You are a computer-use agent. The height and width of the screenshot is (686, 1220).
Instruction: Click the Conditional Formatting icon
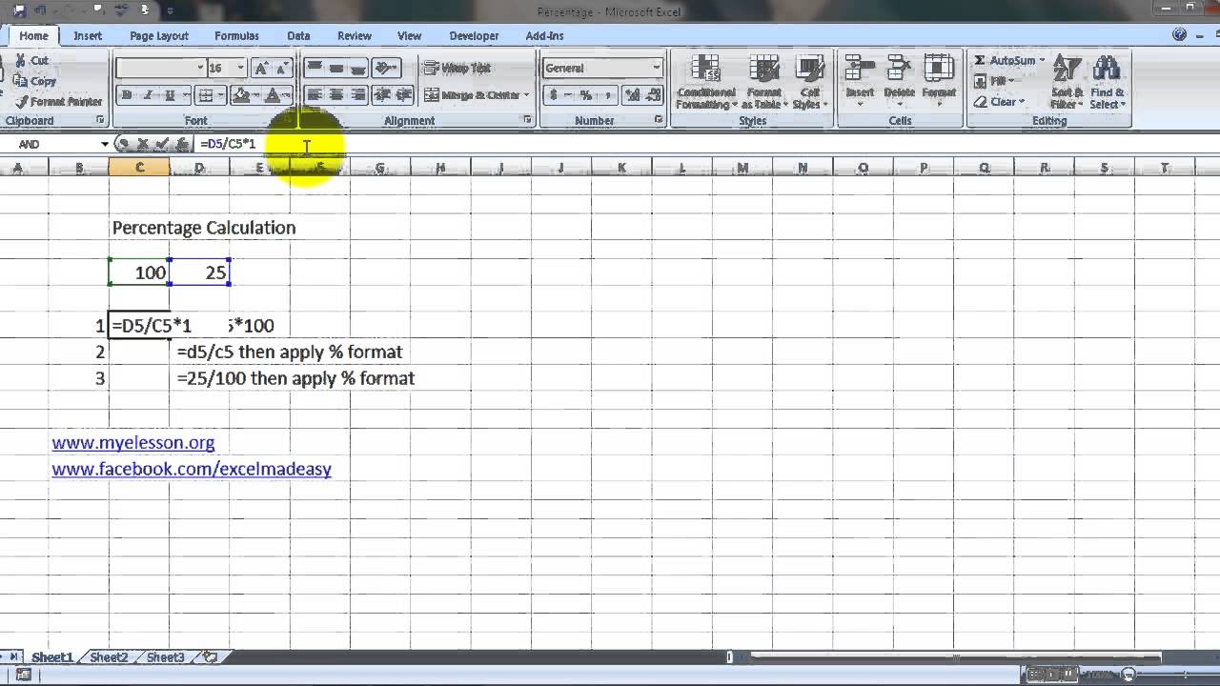pos(705,71)
